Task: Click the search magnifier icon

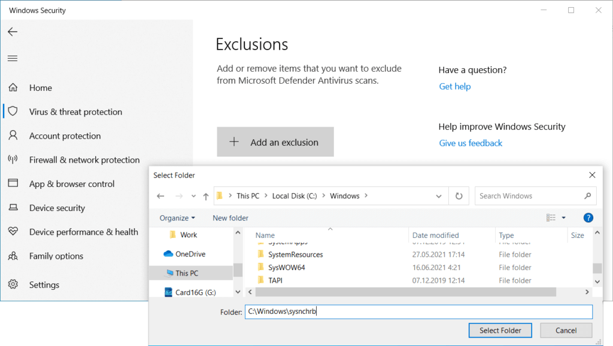Action: [x=588, y=196]
